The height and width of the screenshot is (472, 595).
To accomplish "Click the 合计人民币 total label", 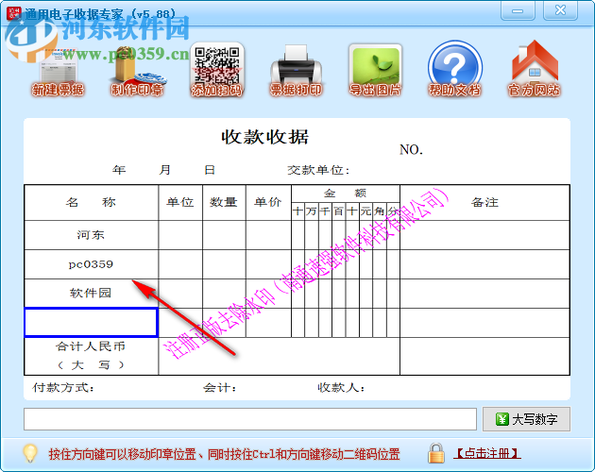I will (91, 346).
